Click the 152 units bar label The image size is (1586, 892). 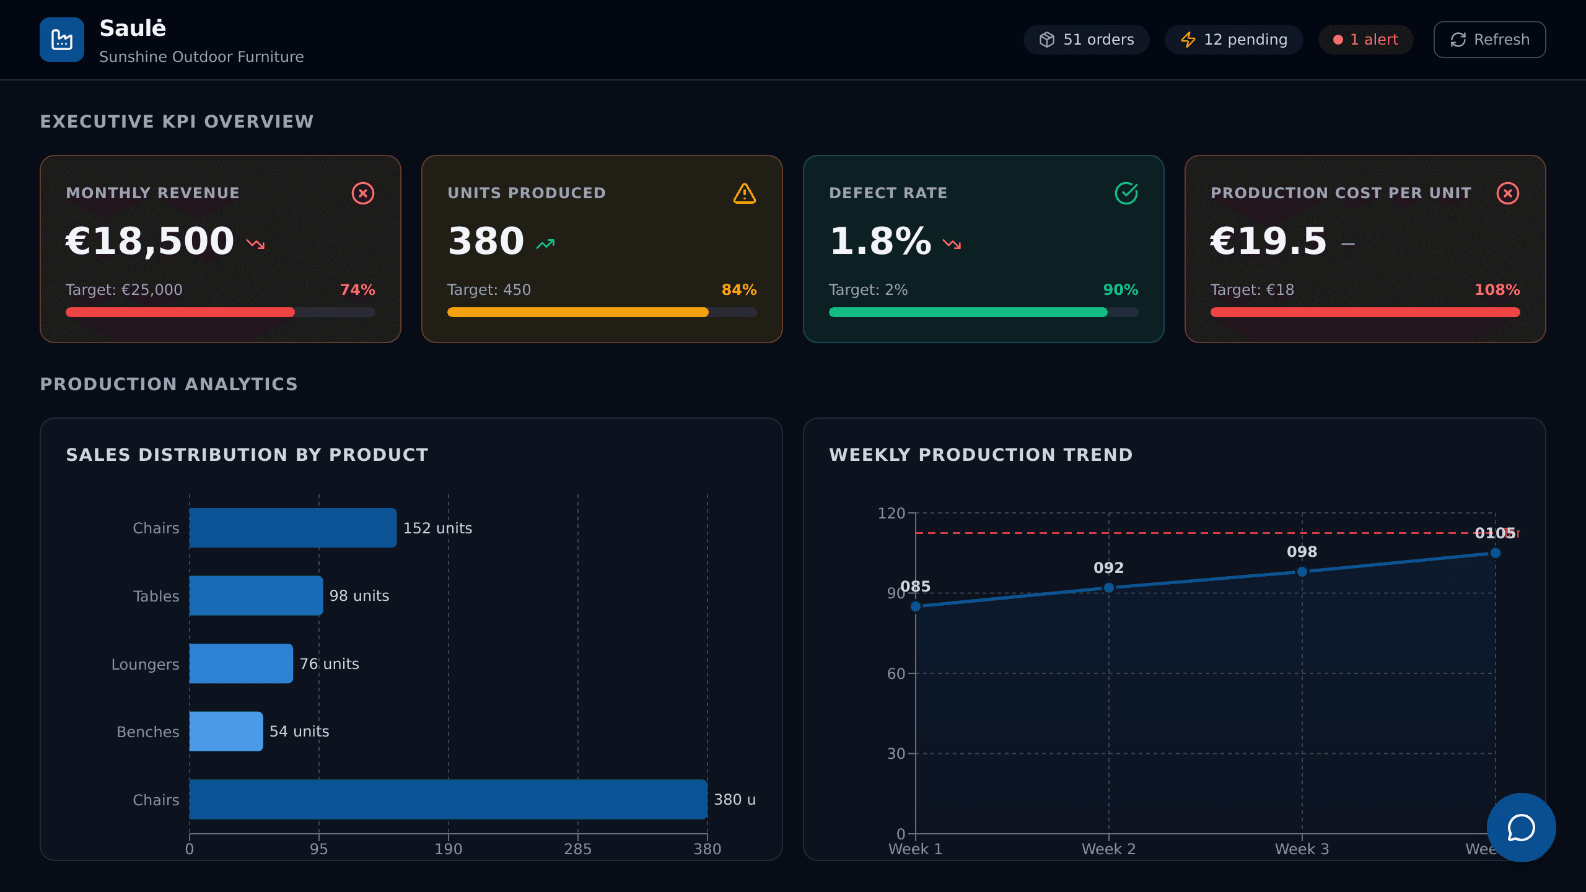[x=438, y=528]
